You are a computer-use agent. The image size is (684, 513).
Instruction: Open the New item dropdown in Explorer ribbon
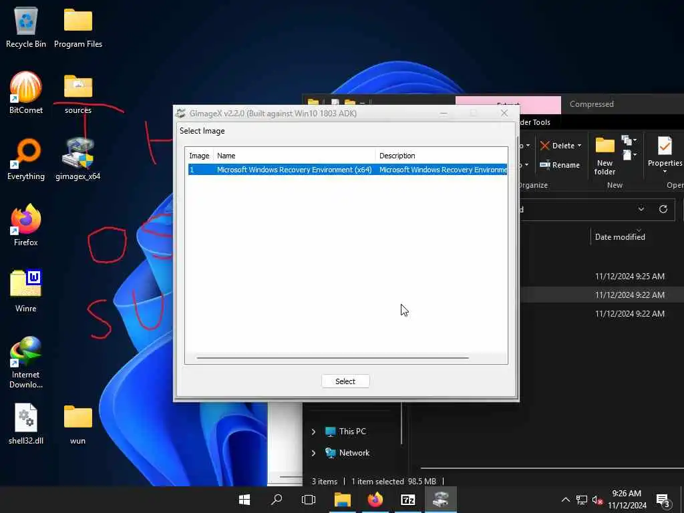tap(629, 140)
